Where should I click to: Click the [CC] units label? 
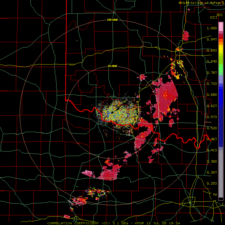click(x=213, y=17)
